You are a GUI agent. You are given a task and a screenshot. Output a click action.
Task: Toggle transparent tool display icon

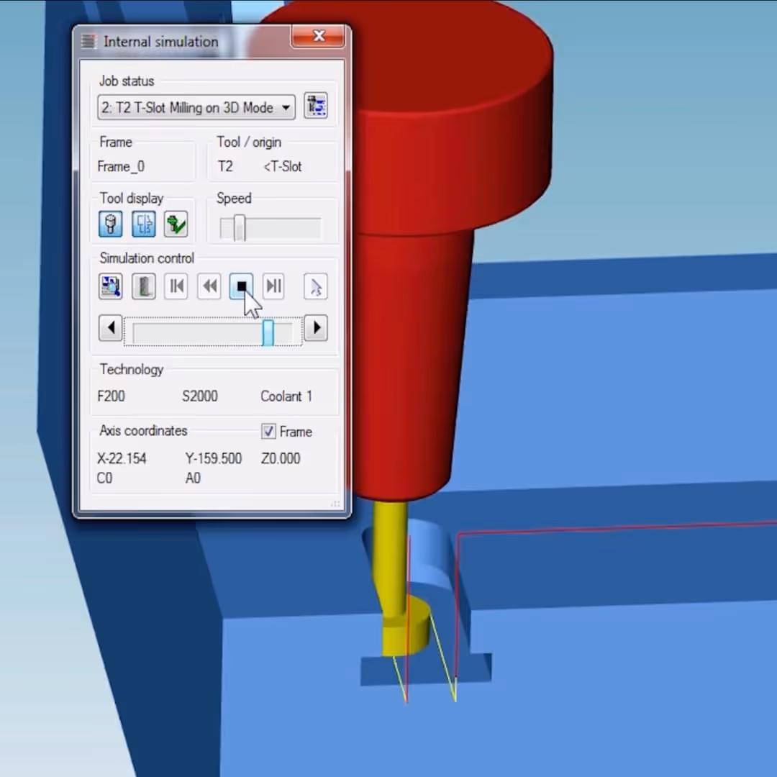coord(144,224)
